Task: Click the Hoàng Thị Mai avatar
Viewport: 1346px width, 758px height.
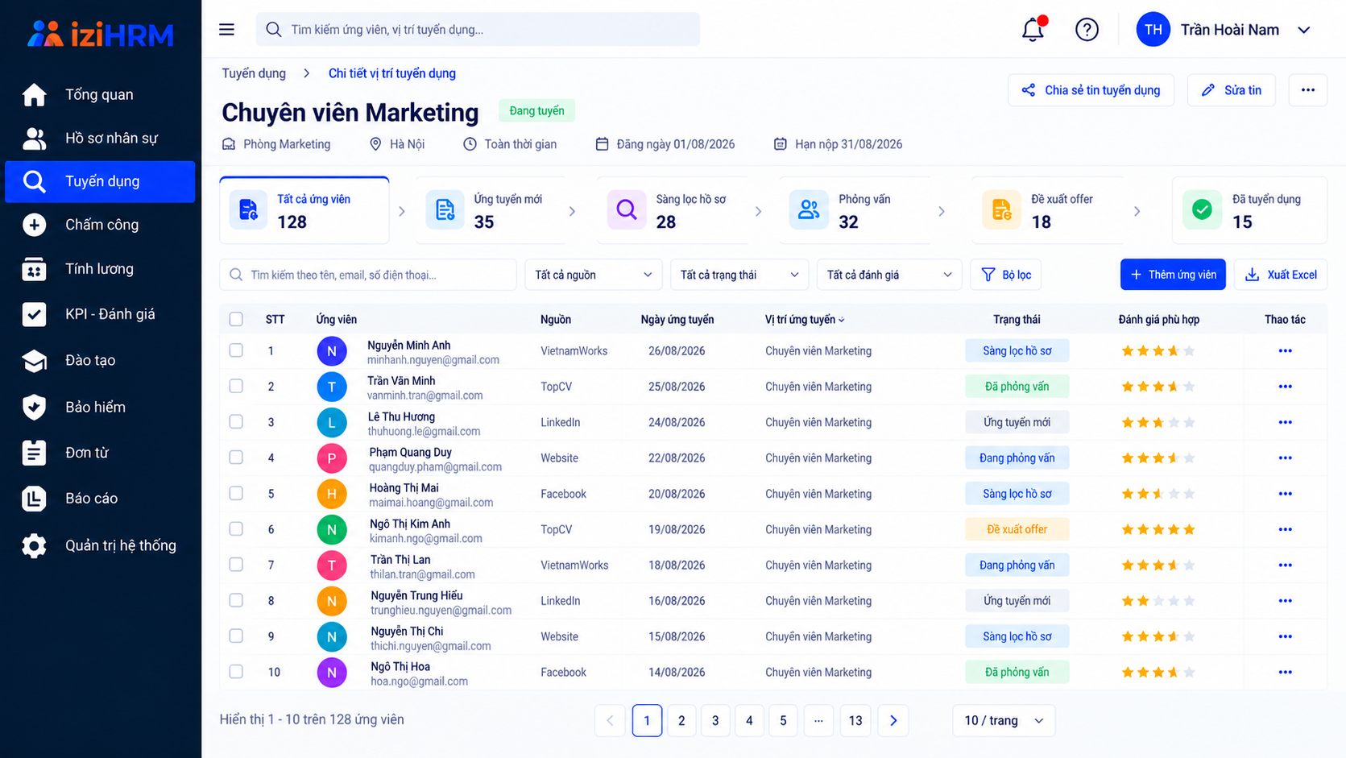Action: point(331,494)
